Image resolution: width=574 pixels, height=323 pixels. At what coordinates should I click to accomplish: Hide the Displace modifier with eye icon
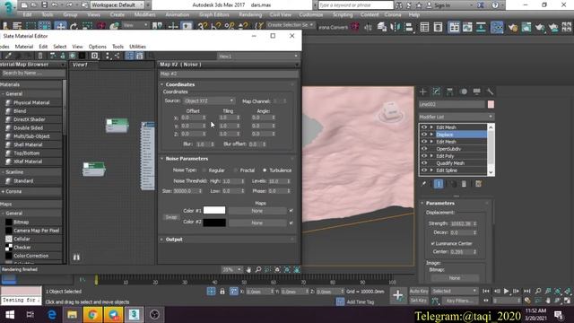(424, 135)
